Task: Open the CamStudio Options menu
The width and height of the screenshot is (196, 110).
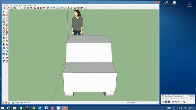Action: click(x=173, y=99)
